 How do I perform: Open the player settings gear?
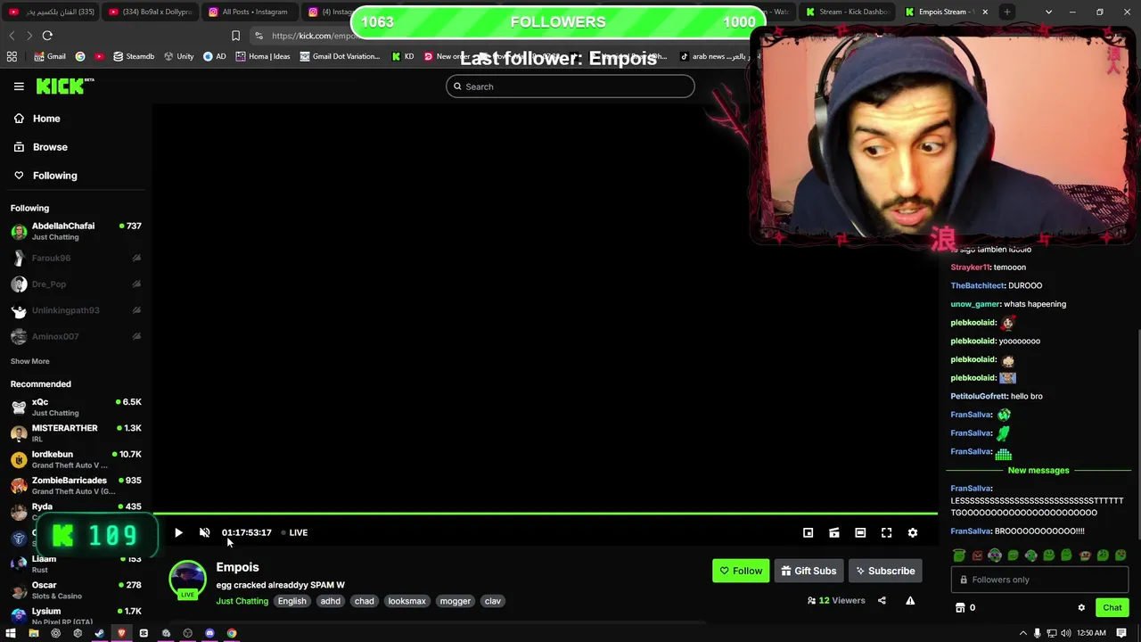click(x=913, y=532)
